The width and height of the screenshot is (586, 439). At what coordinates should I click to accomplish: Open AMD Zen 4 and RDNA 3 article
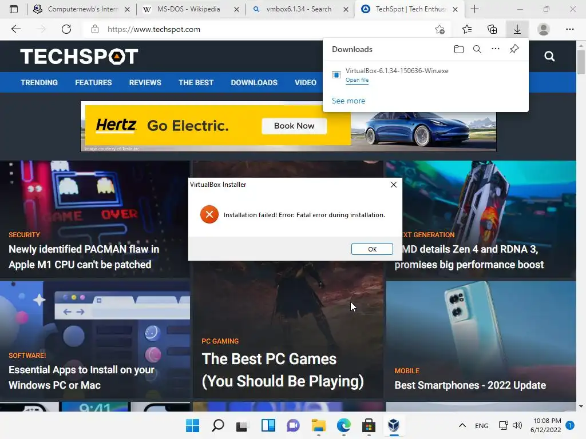(x=469, y=257)
